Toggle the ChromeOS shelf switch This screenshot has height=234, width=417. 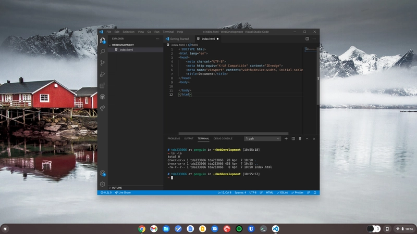point(373,229)
